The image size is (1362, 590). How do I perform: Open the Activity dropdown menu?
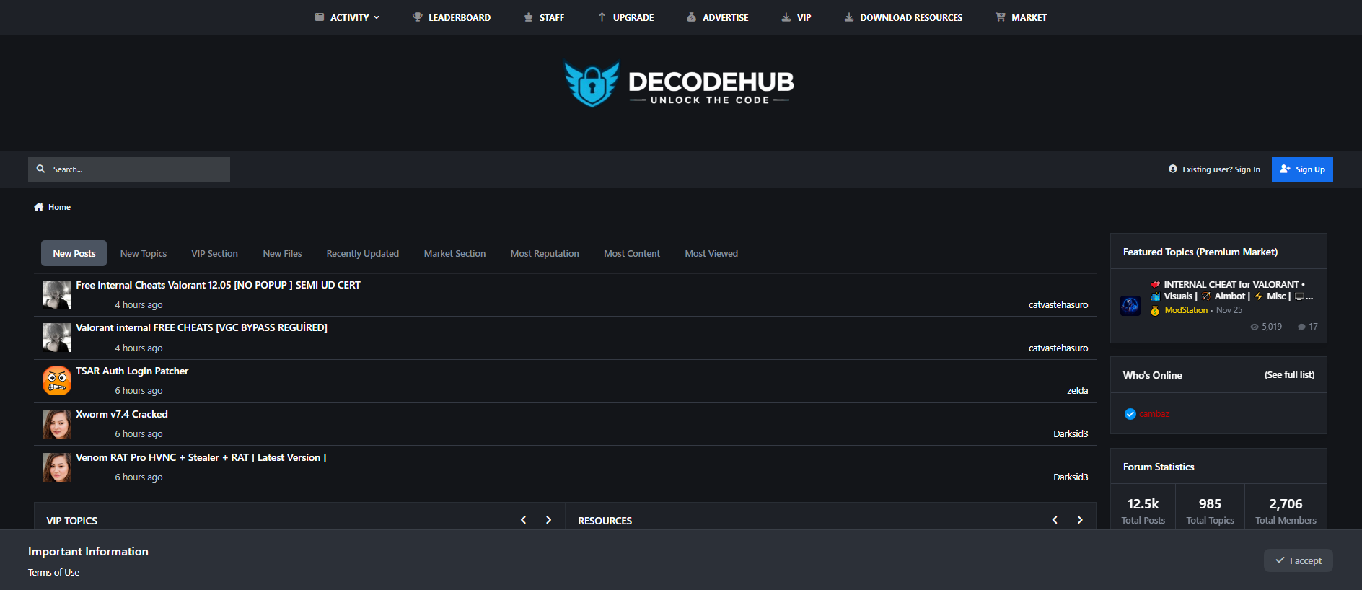[x=347, y=17]
